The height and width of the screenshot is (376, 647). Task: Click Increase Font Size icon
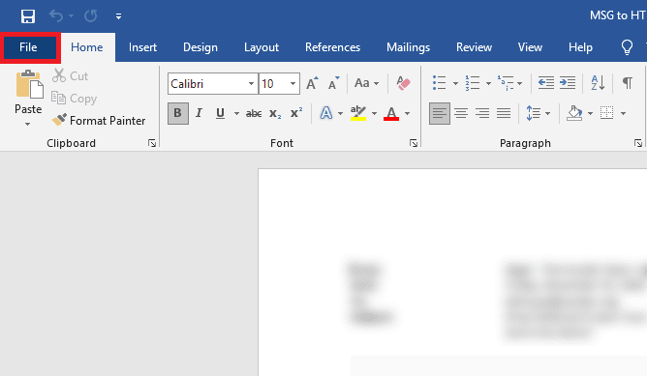[312, 83]
